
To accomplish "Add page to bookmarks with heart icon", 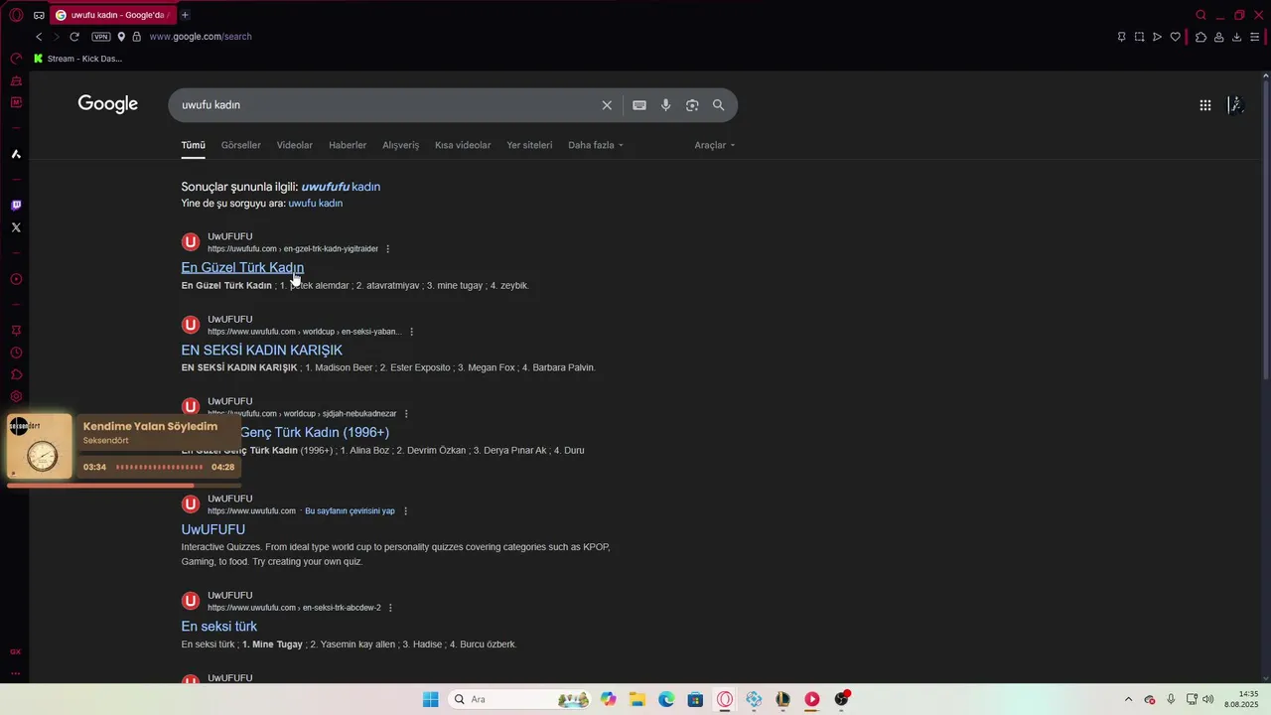I will coord(1176,37).
